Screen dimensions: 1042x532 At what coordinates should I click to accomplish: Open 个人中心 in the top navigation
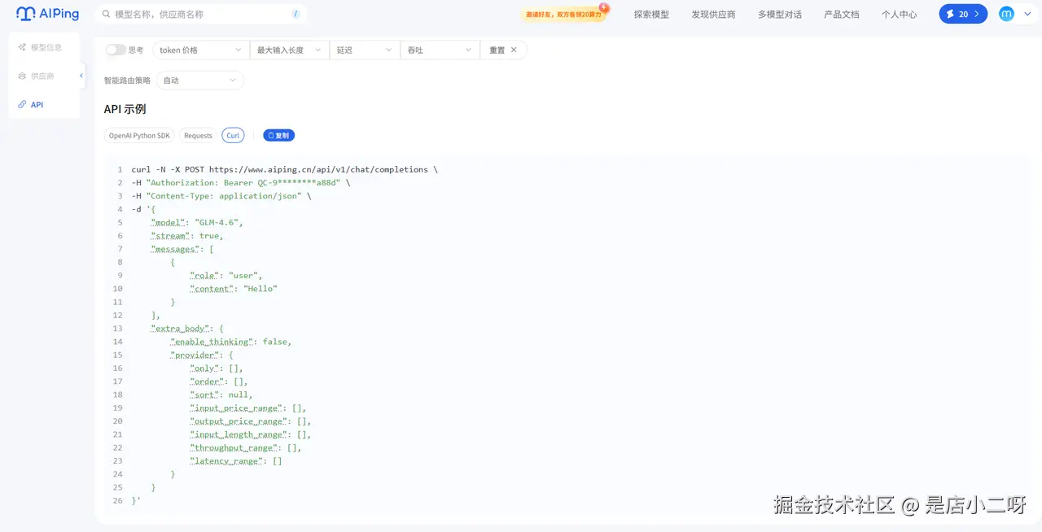point(899,14)
